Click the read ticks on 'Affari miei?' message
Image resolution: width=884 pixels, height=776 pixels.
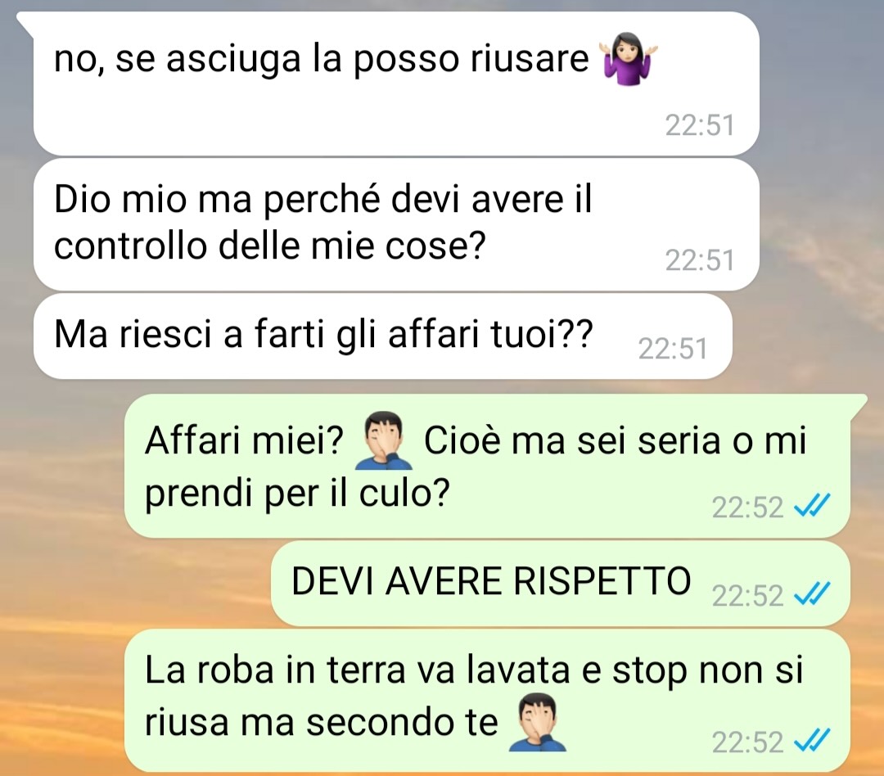[811, 505]
